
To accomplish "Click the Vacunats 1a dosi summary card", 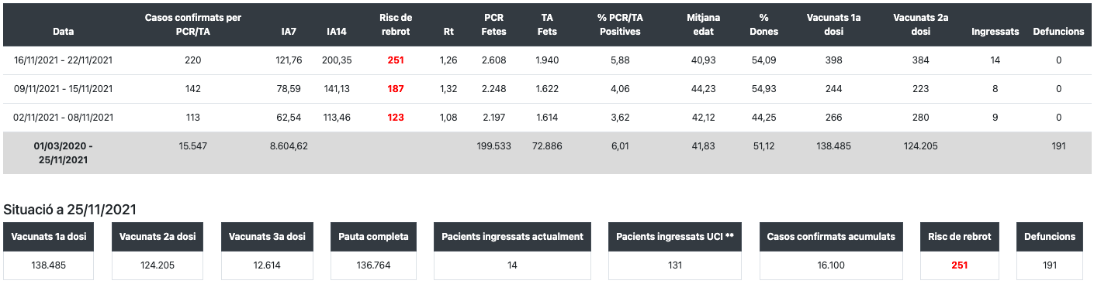I will point(49,251).
